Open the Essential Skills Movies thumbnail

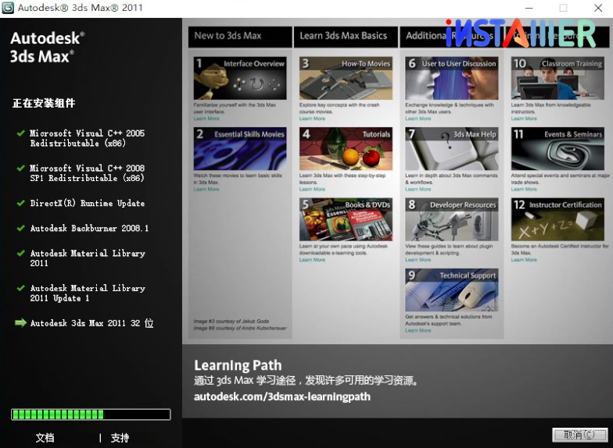240,148
